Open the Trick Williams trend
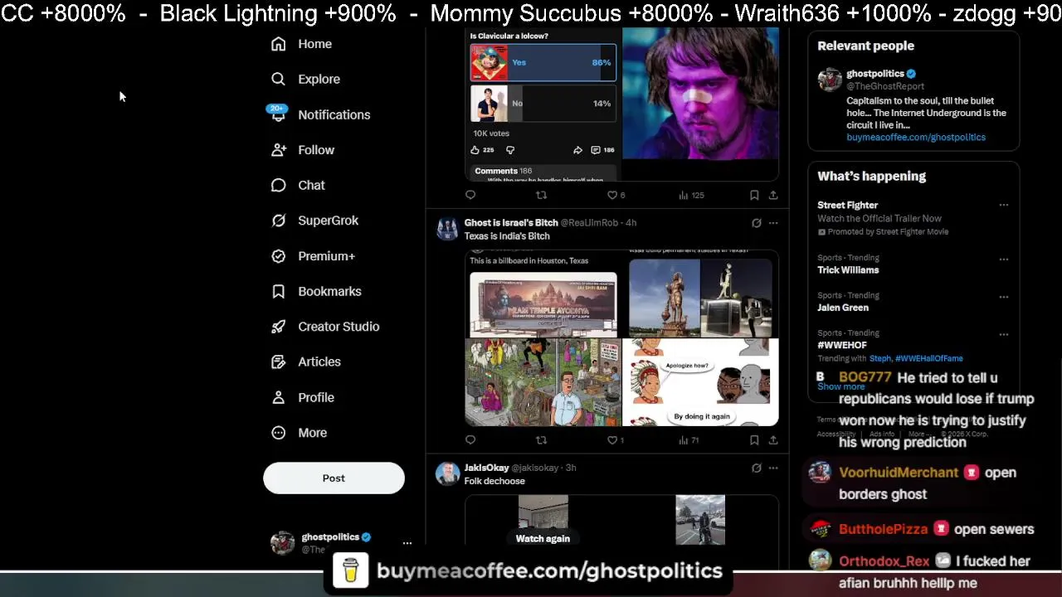 click(x=848, y=270)
